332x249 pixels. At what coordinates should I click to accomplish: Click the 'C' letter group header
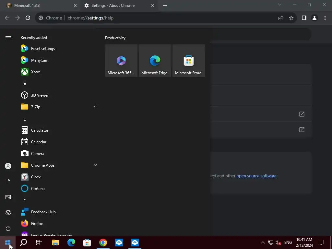(25, 119)
